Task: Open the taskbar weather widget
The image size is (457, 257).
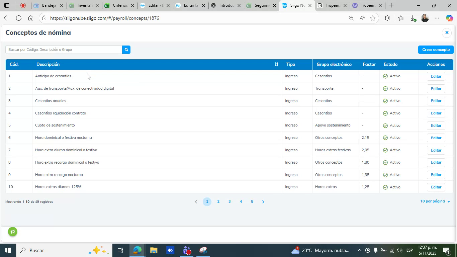Action: 321,250
